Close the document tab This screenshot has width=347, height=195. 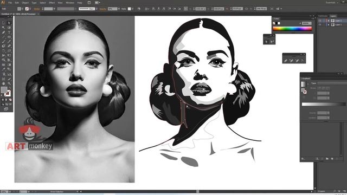click(38, 14)
